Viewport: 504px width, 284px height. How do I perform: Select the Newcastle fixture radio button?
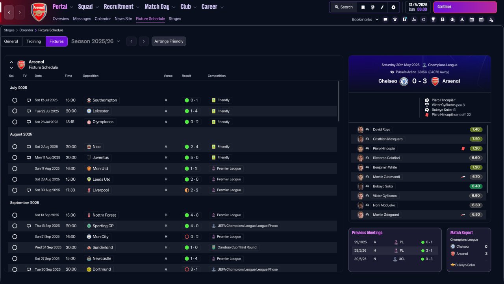pyautogui.click(x=15, y=259)
